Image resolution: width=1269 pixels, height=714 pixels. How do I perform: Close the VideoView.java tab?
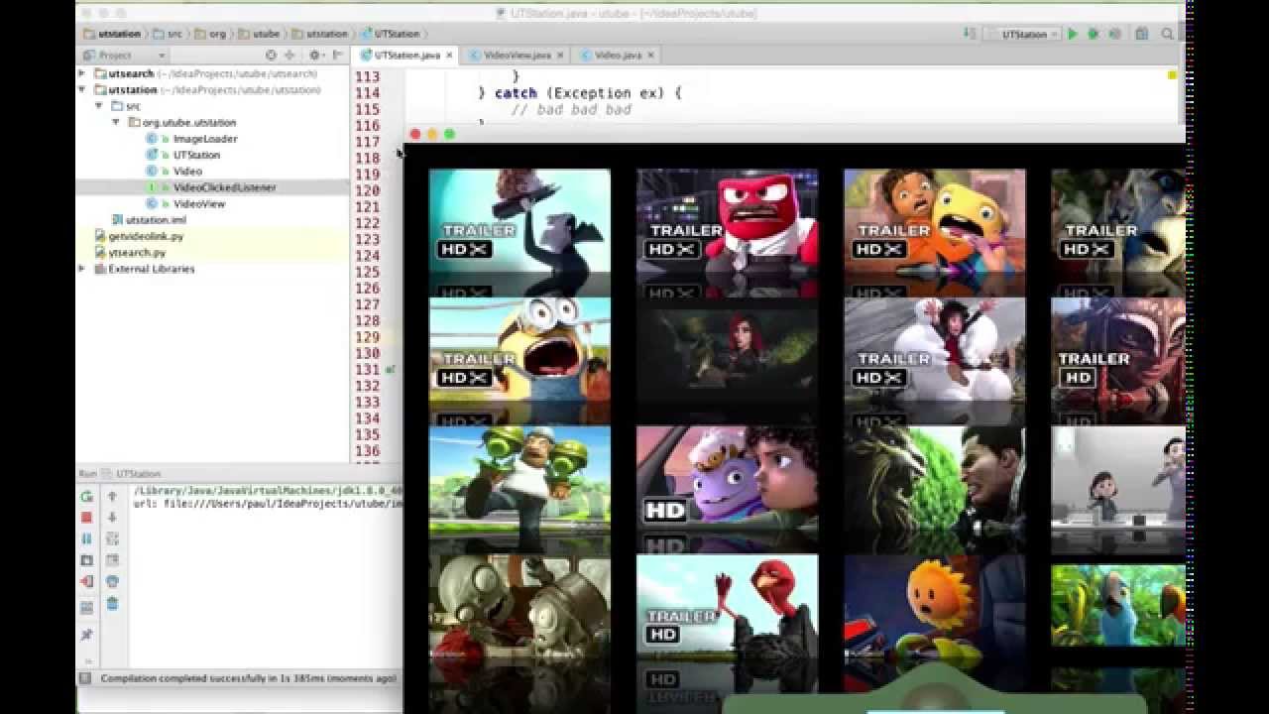coord(560,56)
